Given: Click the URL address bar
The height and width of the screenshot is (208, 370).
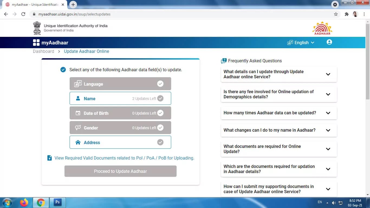Looking at the screenshot, I should tap(184, 14).
